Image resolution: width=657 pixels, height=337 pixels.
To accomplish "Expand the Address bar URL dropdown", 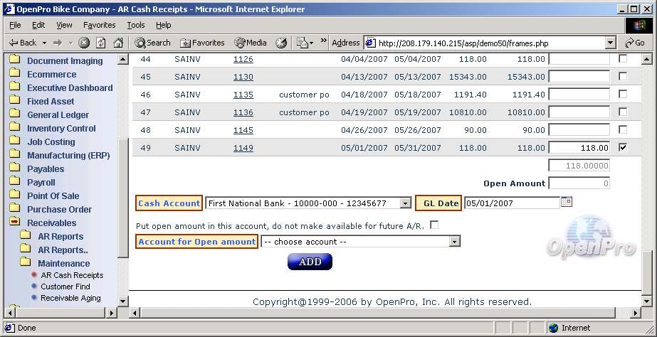I will 610,43.
